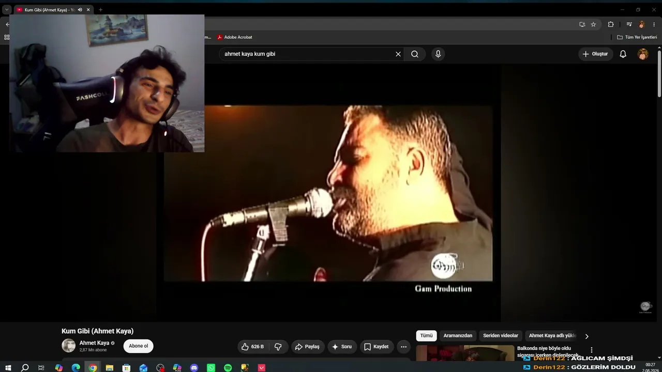
Task: Click the Soru ask button
Action: click(x=342, y=347)
